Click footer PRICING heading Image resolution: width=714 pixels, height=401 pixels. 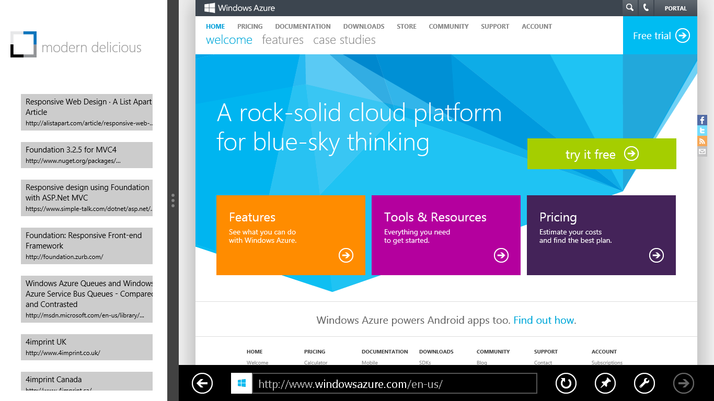coord(315,352)
